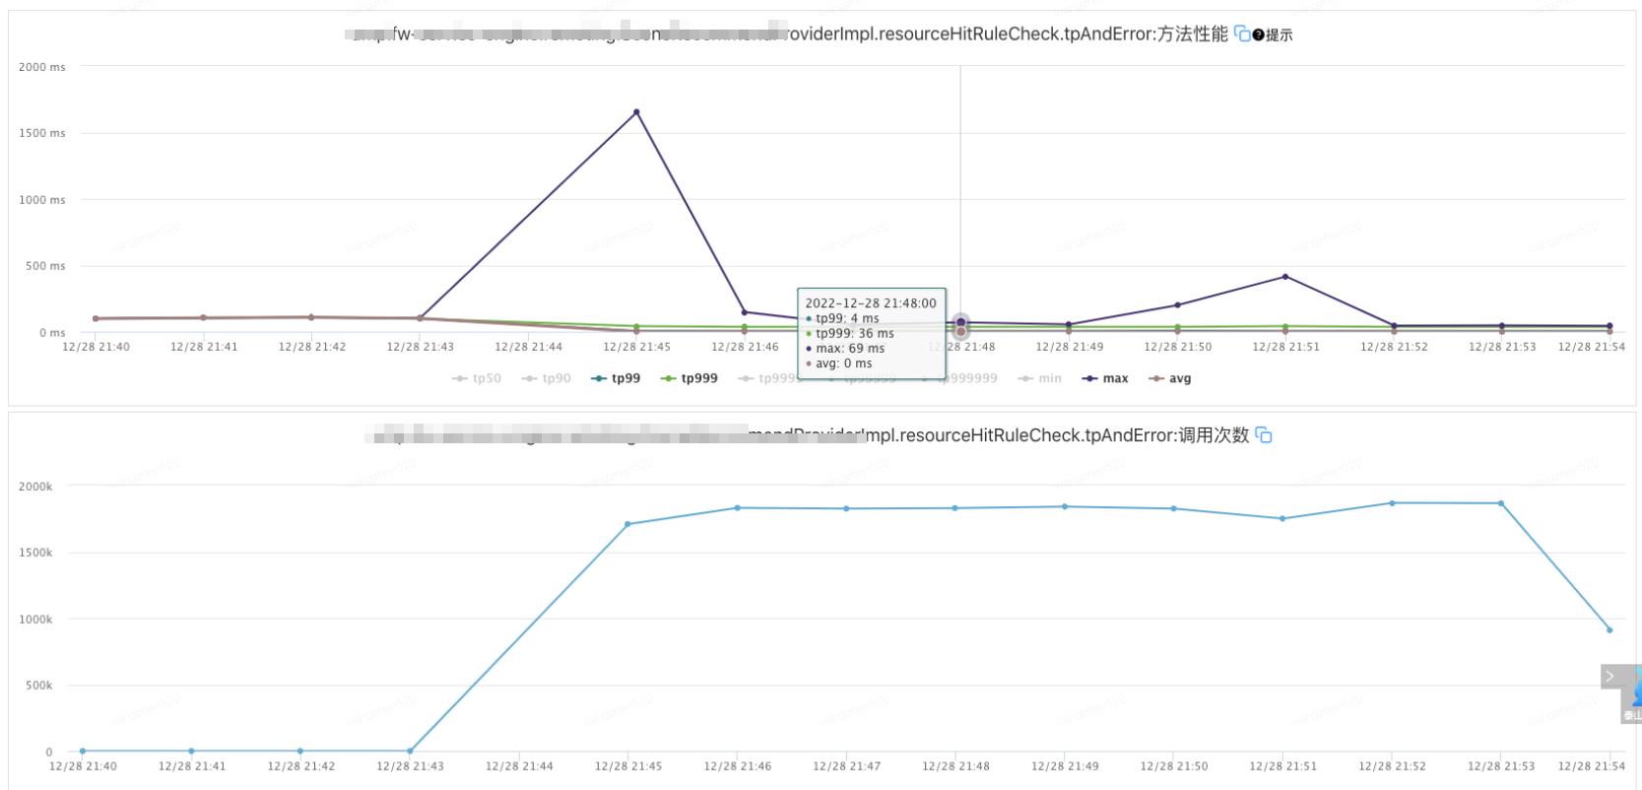The image size is (1642, 790).
Task: Toggle the tp50 legend series
Action: 477,378
